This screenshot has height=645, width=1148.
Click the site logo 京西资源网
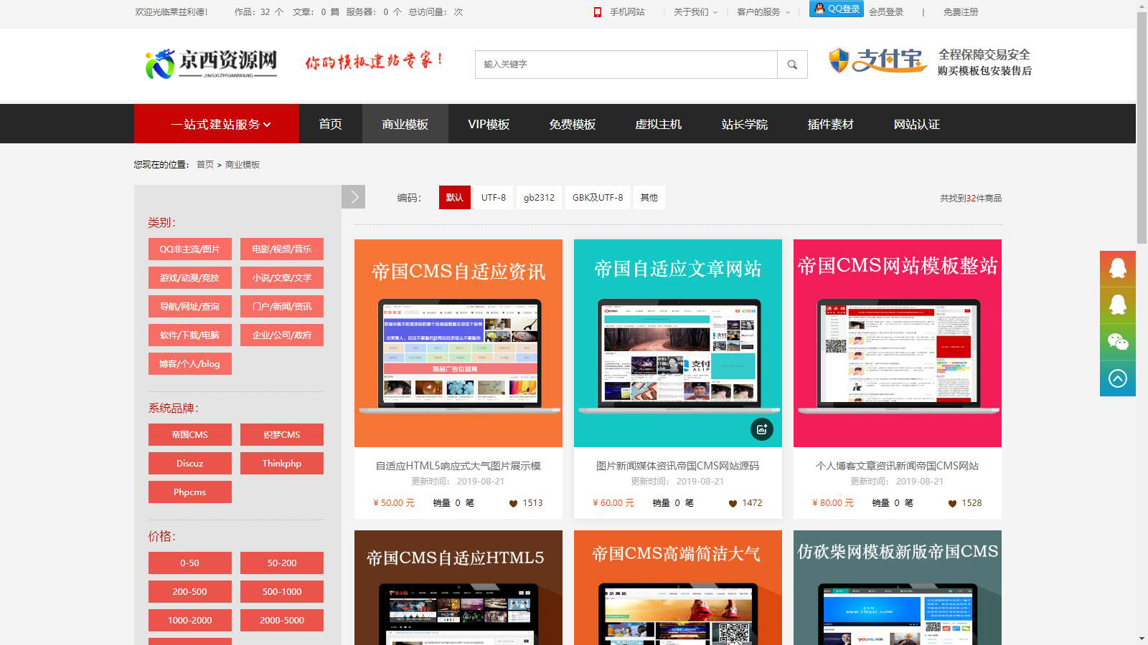coord(211,64)
